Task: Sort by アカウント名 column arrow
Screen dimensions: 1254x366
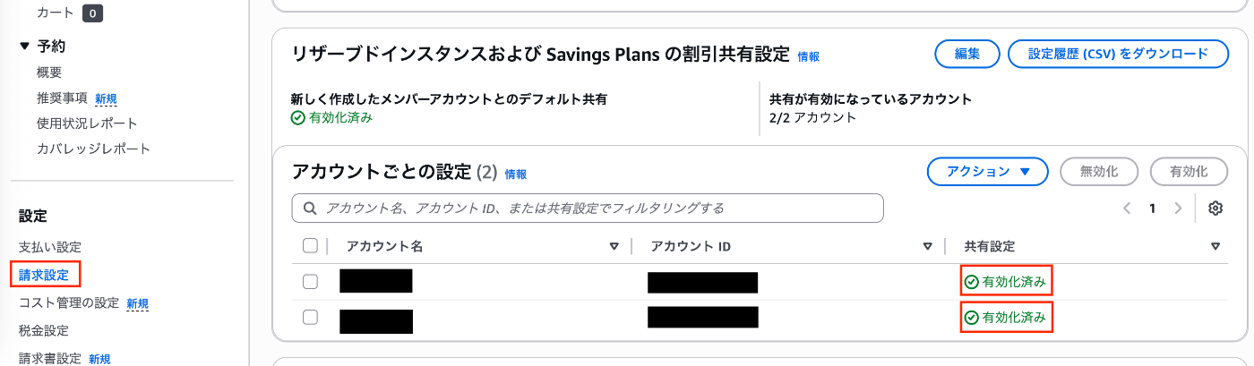Action: coord(614,246)
